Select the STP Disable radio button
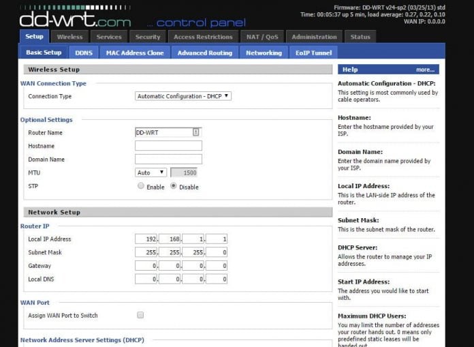 point(174,186)
